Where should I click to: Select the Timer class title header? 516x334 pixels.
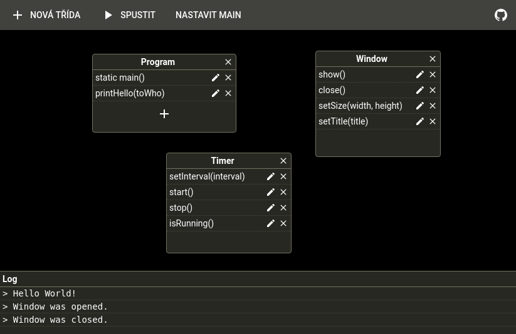point(223,161)
